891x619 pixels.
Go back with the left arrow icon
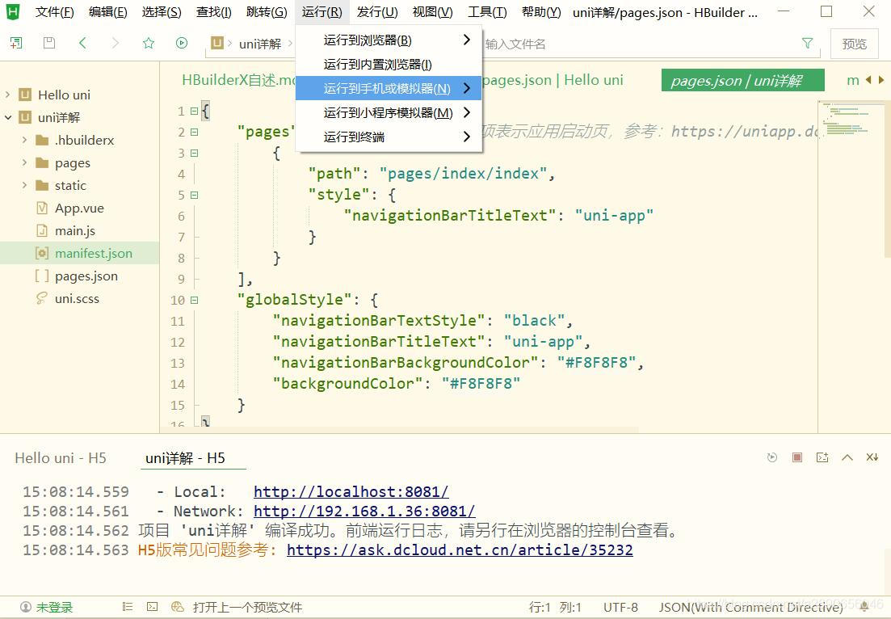click(x=83, y=43)
